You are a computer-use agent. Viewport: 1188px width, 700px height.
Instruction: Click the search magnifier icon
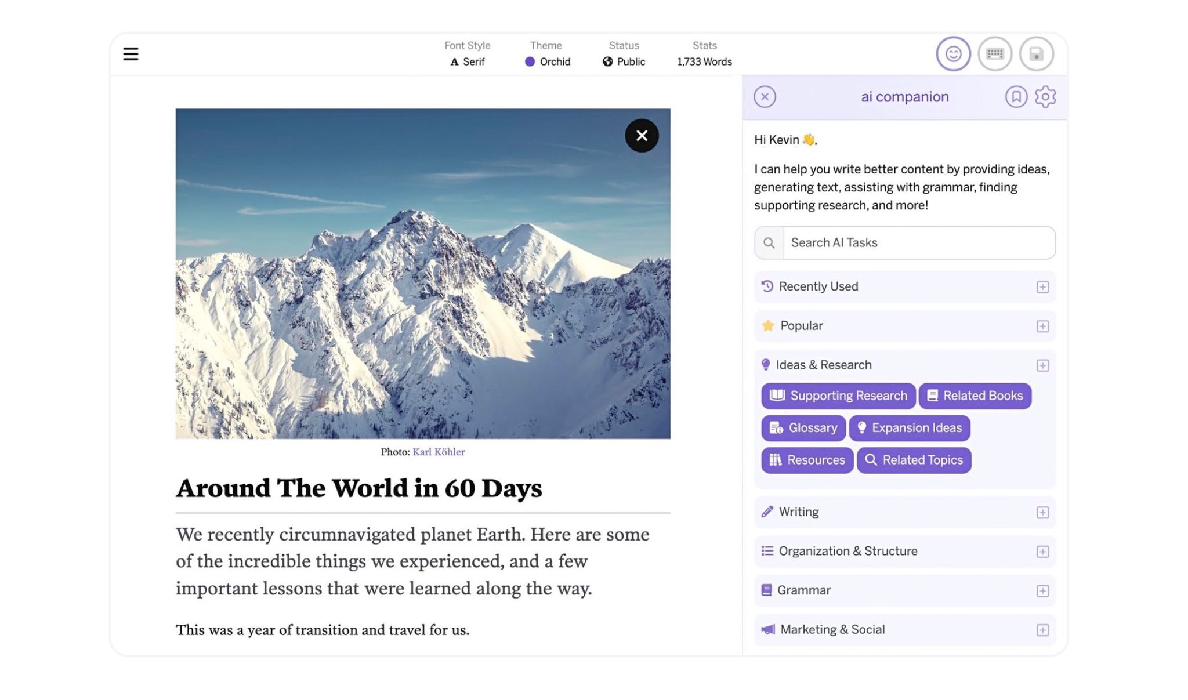(x=769, y=243)
